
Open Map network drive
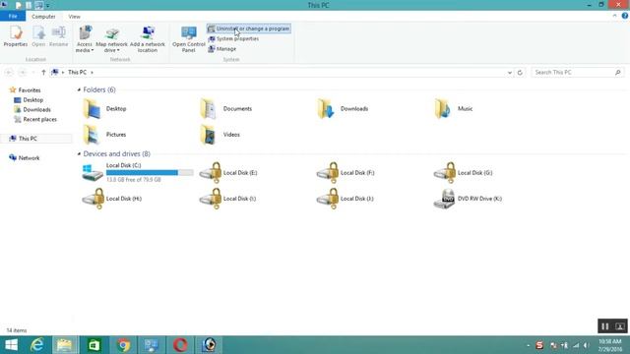111,39
